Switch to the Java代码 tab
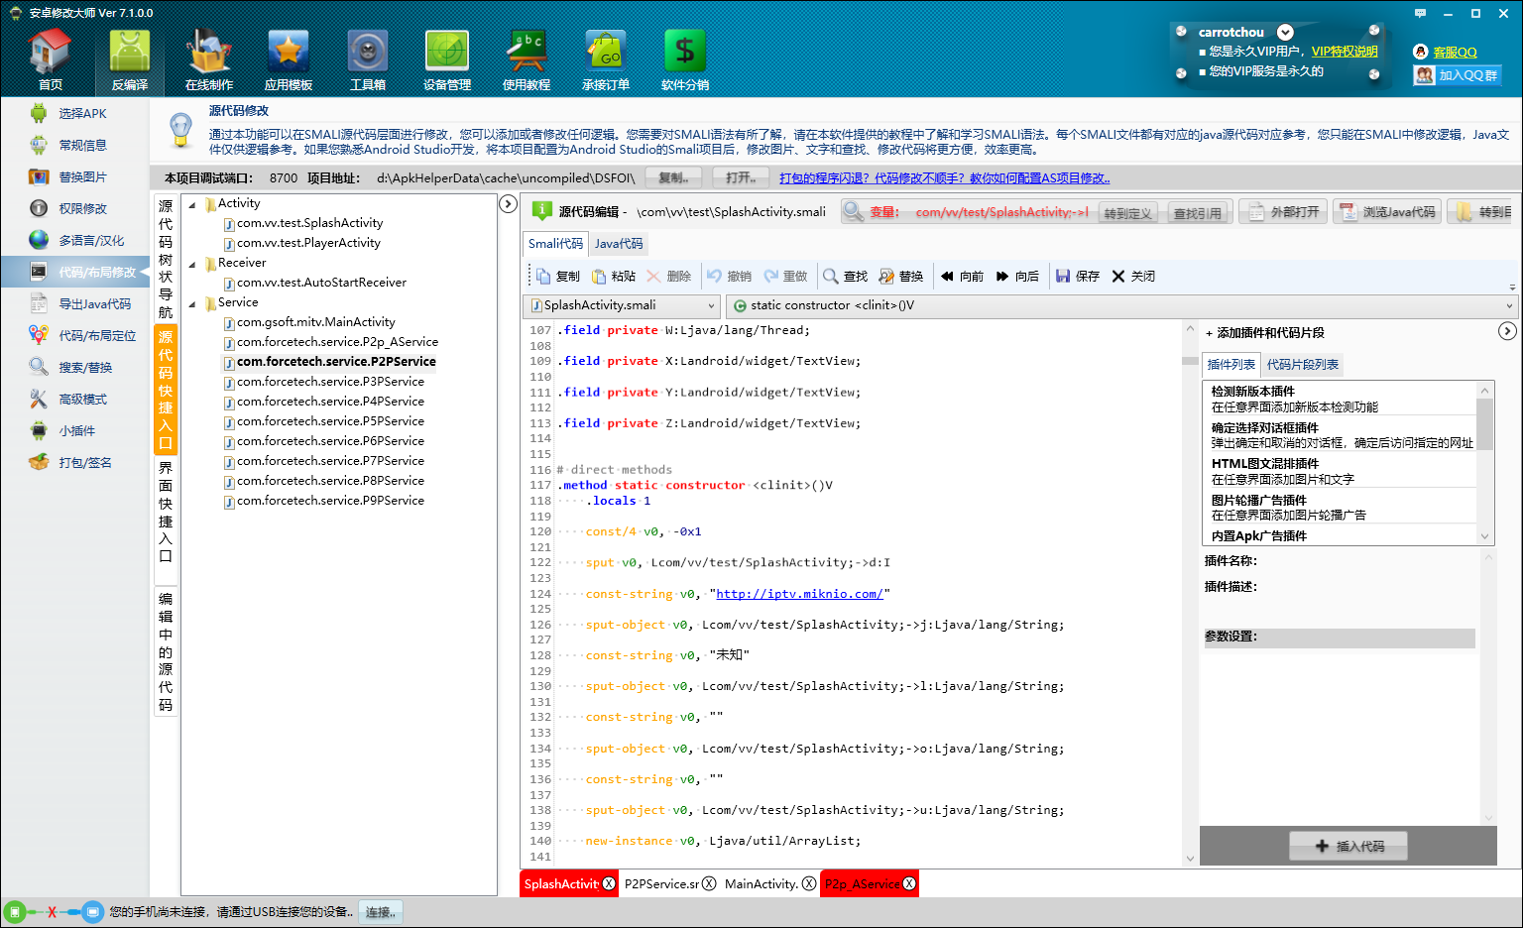Screen dimensions: 1523x928 tap(619, 244)
